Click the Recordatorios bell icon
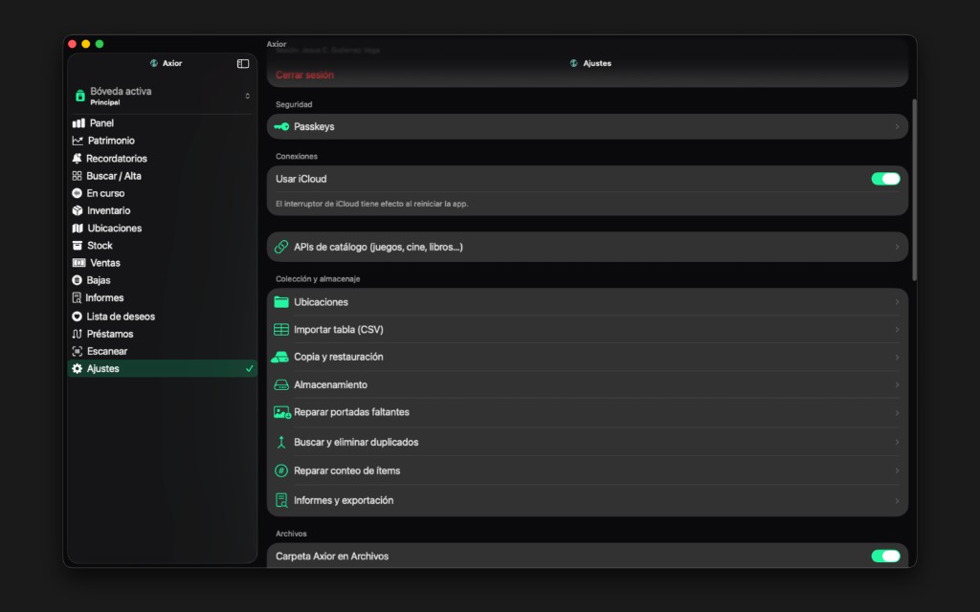 [x=77, y=158]
